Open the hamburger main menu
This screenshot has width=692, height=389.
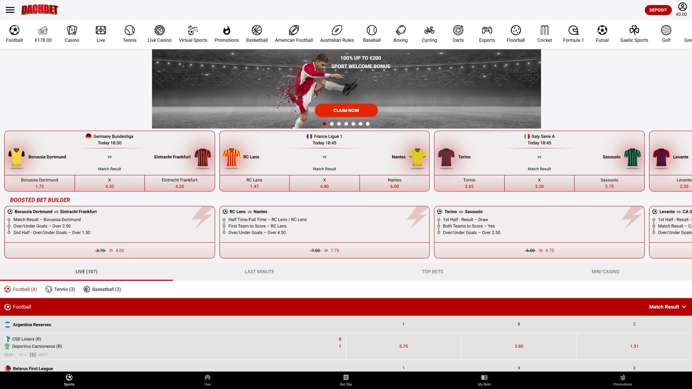[x=10, y=10]
